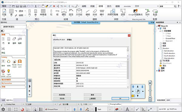Open the Survey tool in the ribbon
Screen dimensions: 182x112
(x=123, y=12)
